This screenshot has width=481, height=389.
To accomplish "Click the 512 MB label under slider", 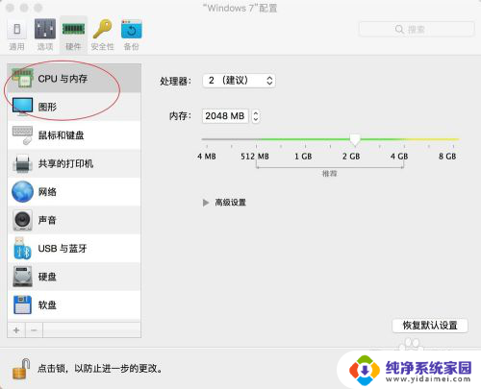I will point(255,157).
